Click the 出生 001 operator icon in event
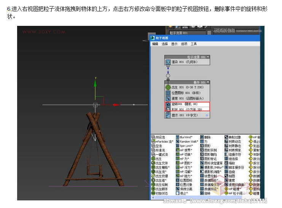The width and height of the screenshot is (282, 208). tap(168, 87)
